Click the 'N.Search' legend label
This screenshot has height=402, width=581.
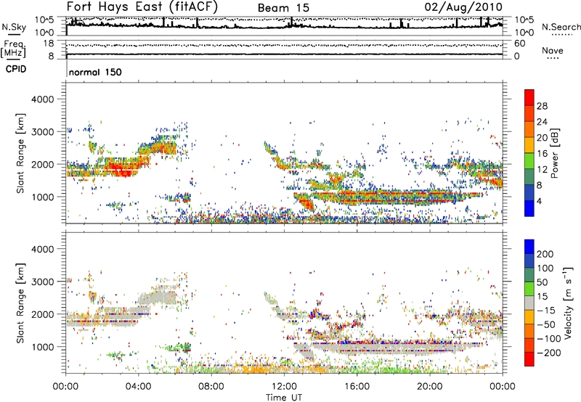(x=561, y=27)
